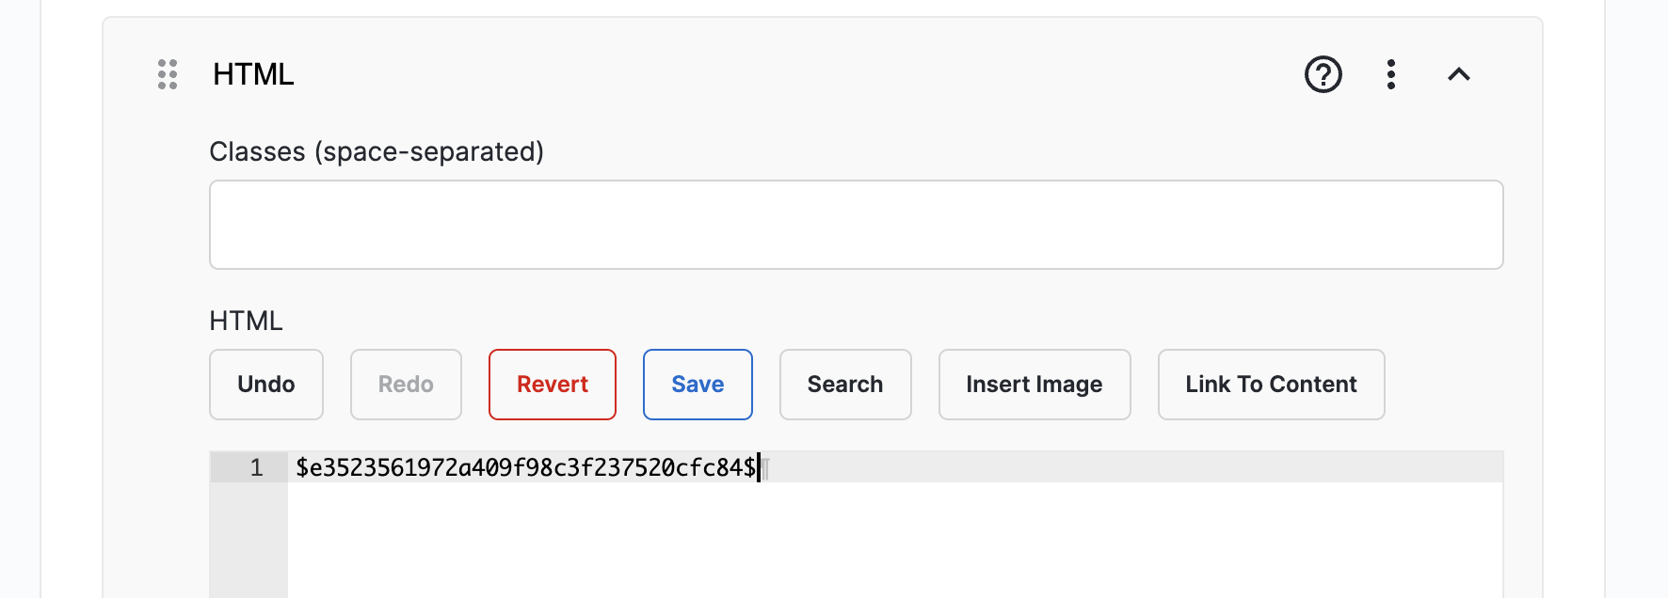Click into the Classes input field
Image resolution: width=1668 pixels, height=598 pixels.
[856, 225]
